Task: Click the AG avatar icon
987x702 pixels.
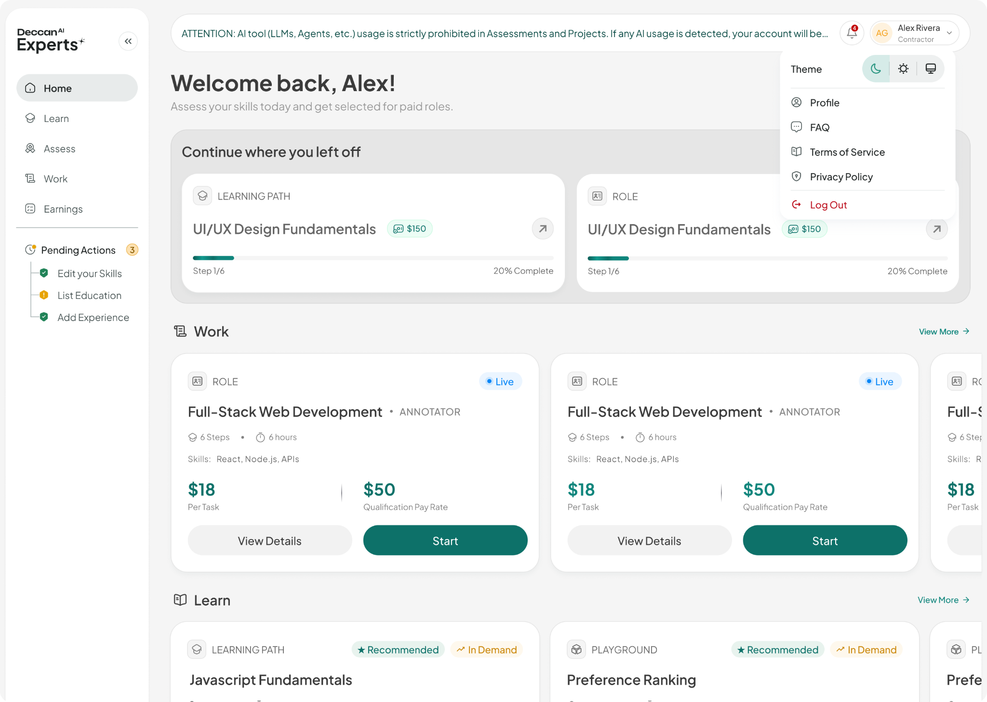Action: pos(882,33)
